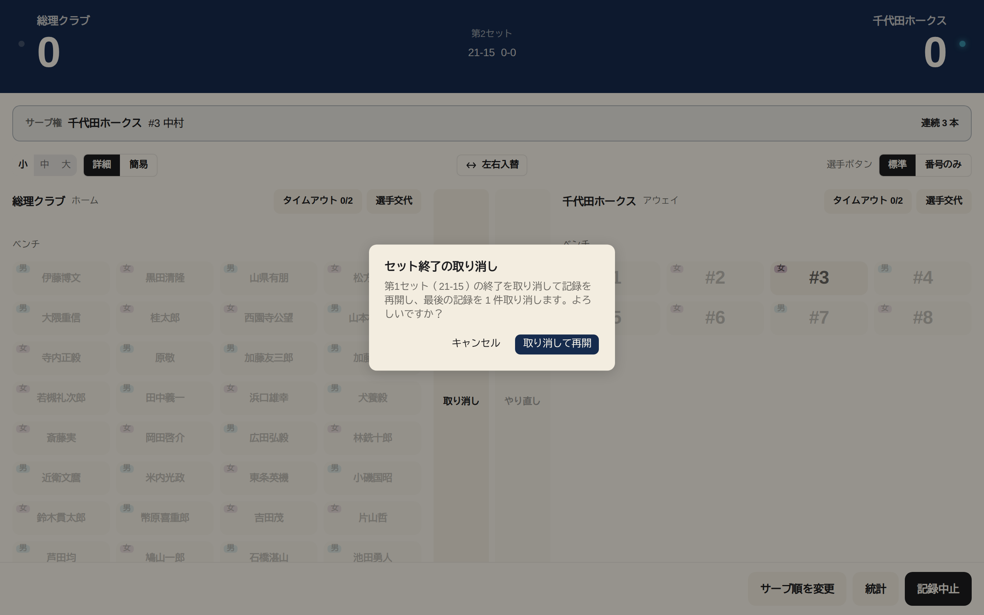Select bench player 米内光政
984x615 pixels.
click(165, 477)
